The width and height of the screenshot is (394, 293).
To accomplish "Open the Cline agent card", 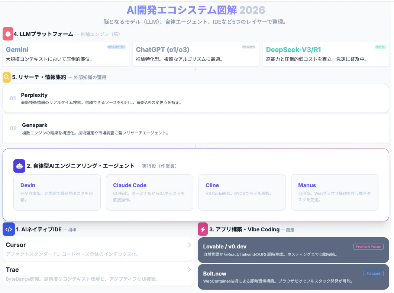I will [x=242, y=192].
